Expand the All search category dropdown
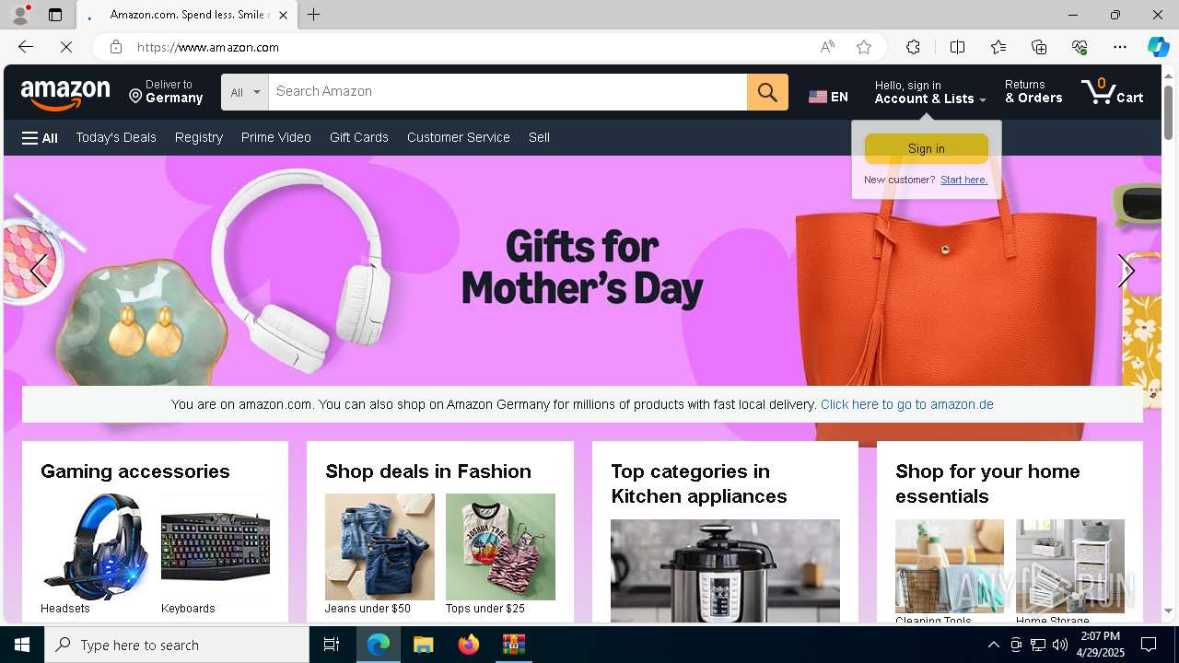This screenshot has width=1179, height=663. 245,92
